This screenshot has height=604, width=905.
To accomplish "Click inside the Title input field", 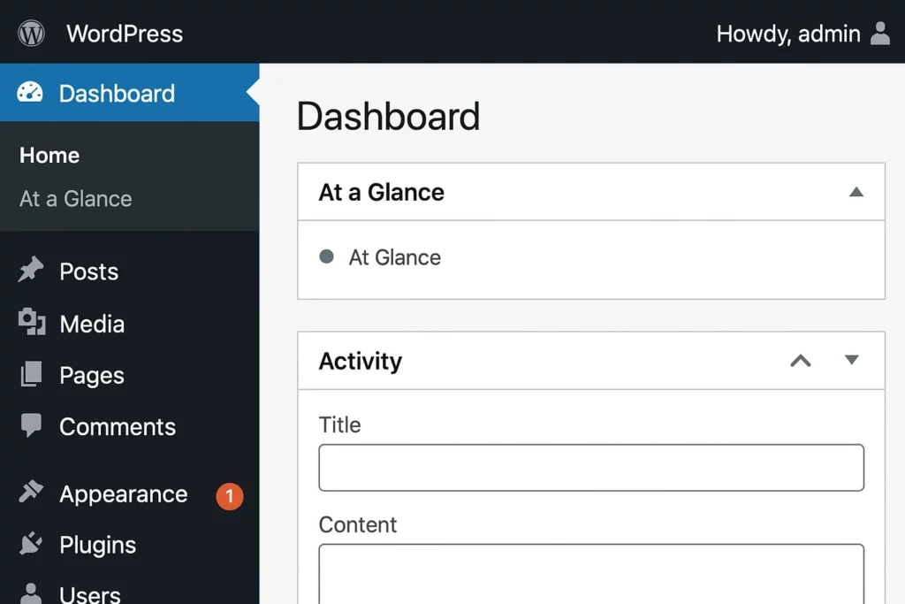I will (590, 467).
